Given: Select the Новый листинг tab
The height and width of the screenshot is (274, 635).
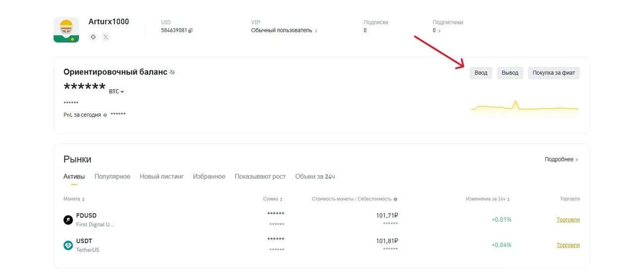Looking at the screenshot, I should pyautogui.click(x=161, y=177).
